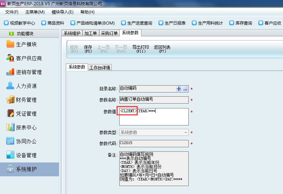Open the 生产模块 folder icon
Image resolution: width=283 pixels, height=194 pixels.
[10, 44]
